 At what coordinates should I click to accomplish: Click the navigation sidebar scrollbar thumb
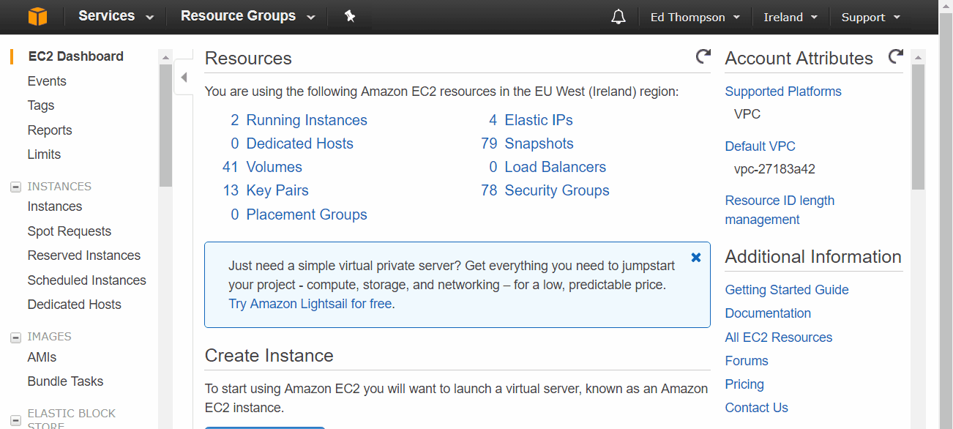click(165, 124)
